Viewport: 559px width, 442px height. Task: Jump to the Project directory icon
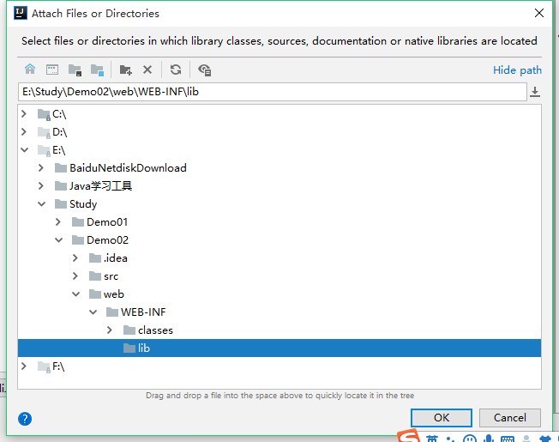pyautogui.click(x=75, y=70)
